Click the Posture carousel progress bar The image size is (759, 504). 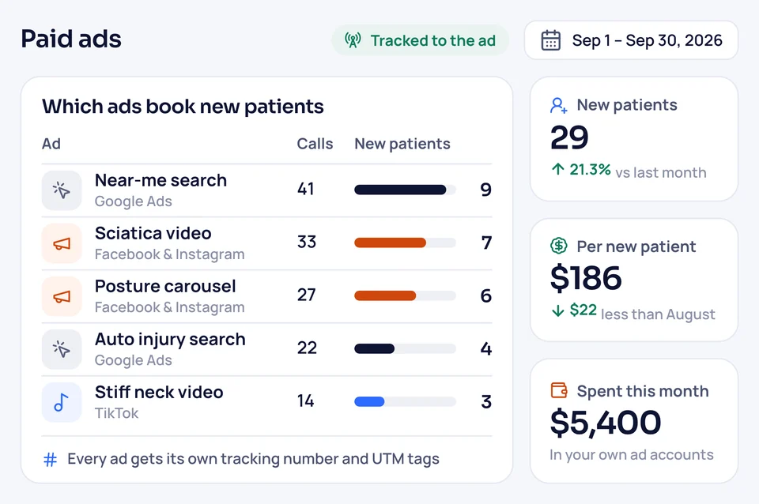click(x=405, y=295)
